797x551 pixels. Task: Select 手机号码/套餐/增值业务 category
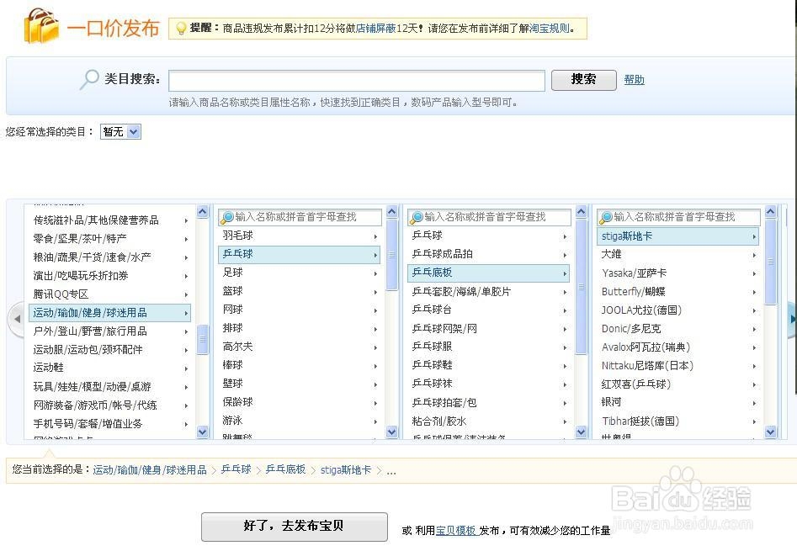(109, 424)
